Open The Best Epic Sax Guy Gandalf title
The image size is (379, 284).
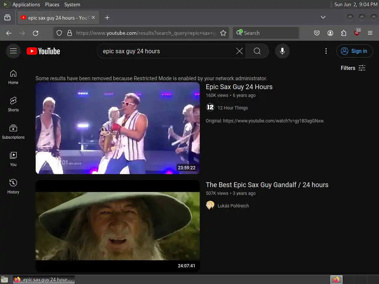tap(267, 185)
